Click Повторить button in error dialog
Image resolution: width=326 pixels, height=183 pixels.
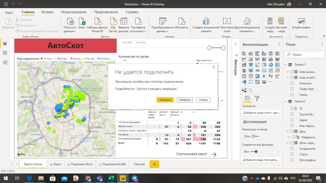pyautogui.click(x=165, y=100)
